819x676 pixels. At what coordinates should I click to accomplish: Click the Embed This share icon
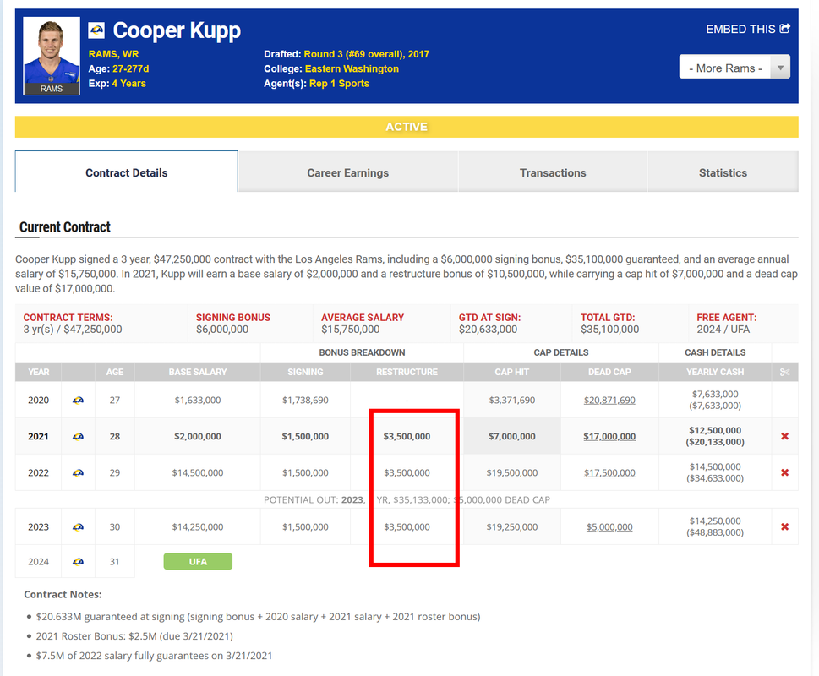[x=784, y=29]
